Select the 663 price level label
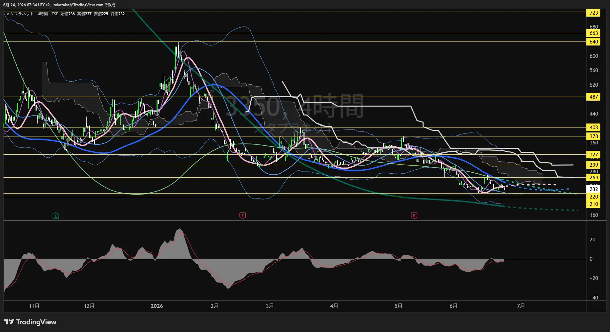The height and width of the screenshot is (332, 610). point(594,33)
